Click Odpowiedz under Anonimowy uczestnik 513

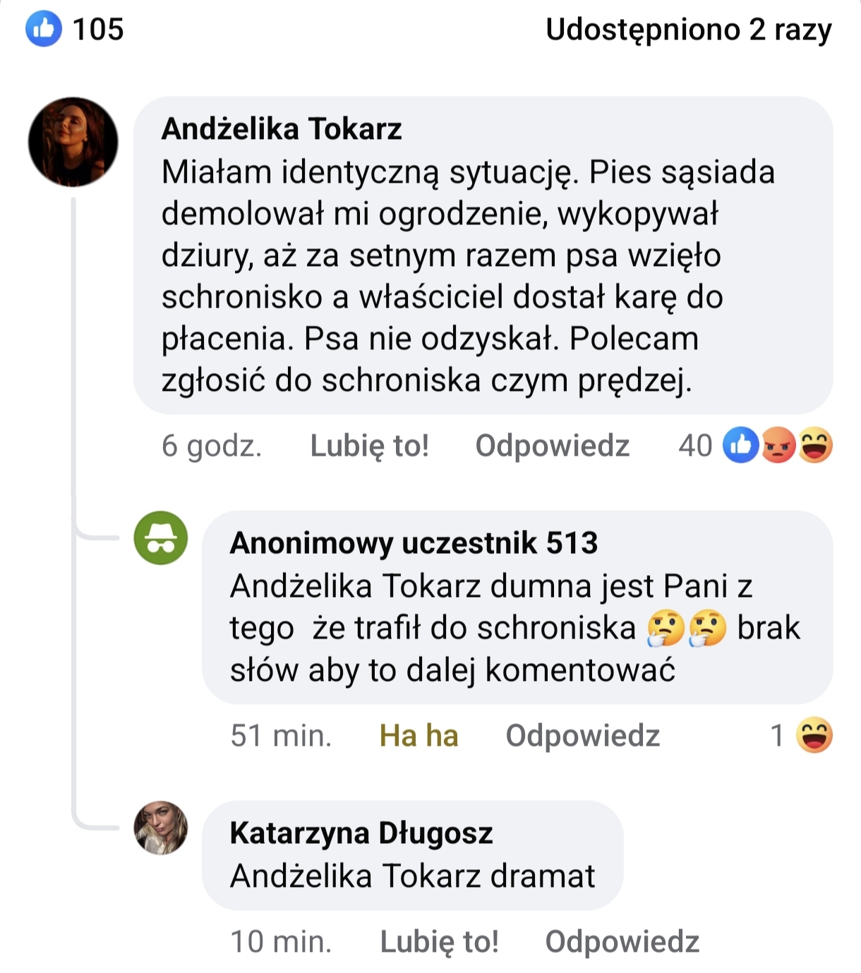583,736
